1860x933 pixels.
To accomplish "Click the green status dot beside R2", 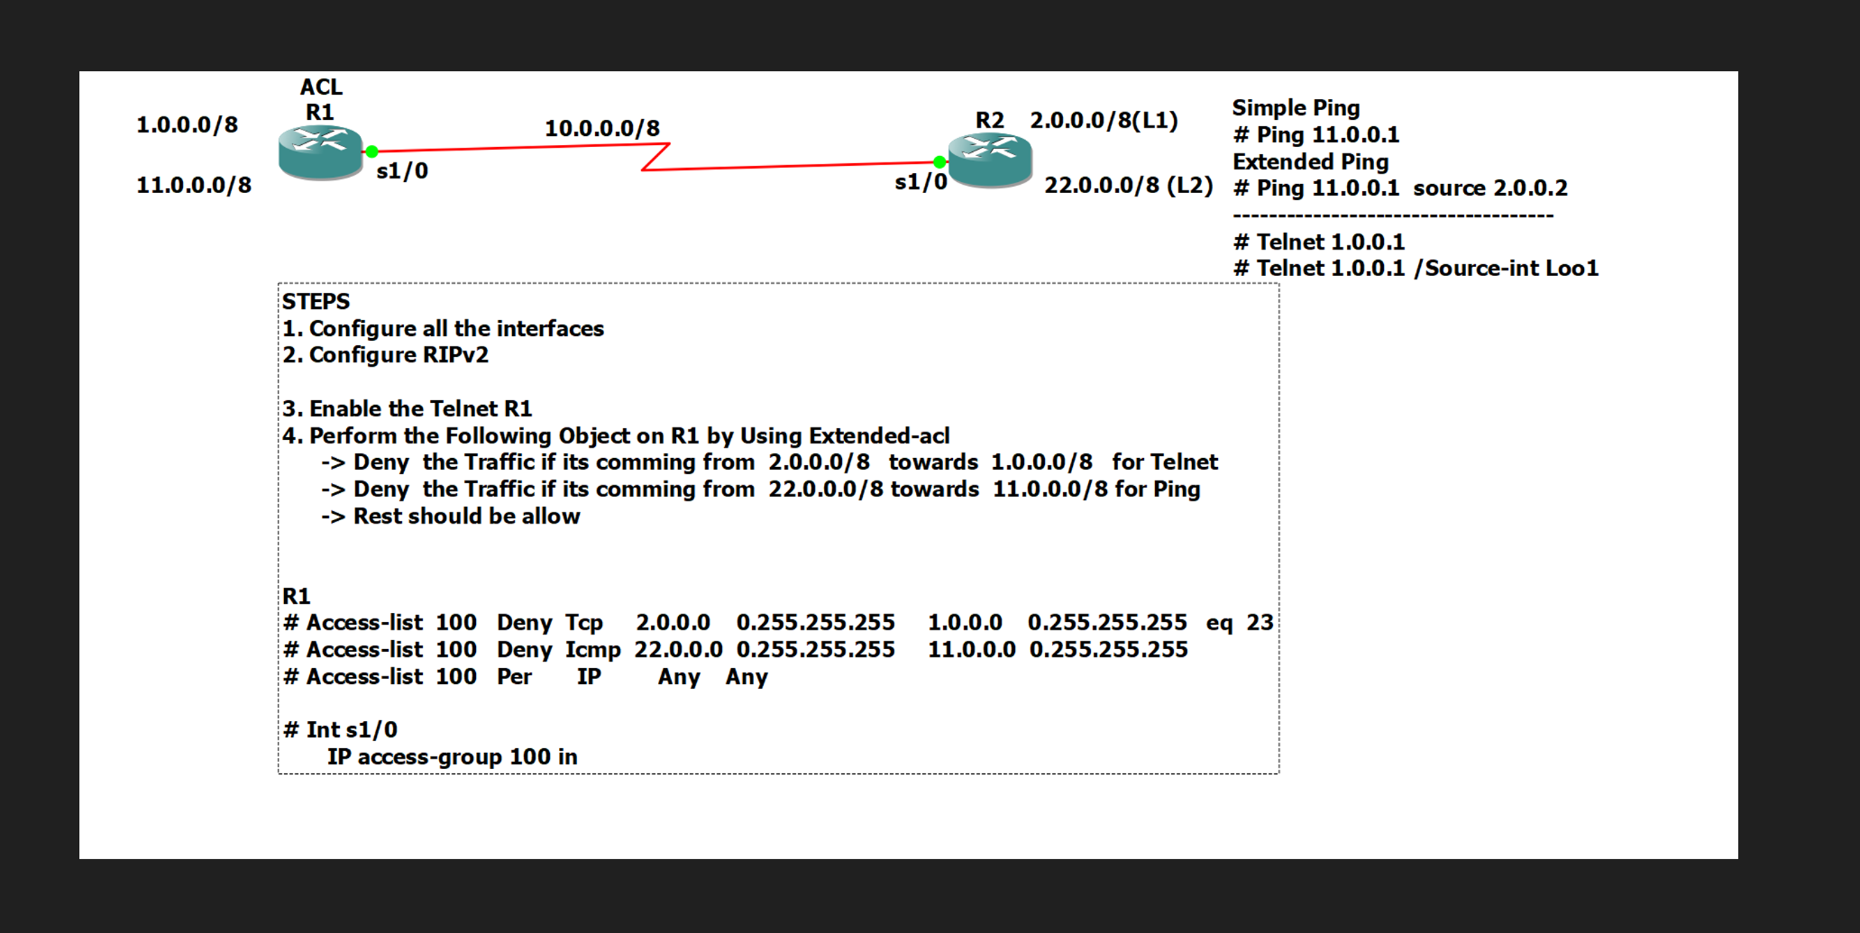I will 939,162.
